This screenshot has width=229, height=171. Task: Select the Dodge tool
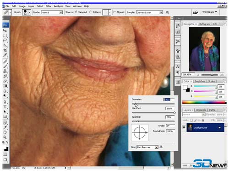tap(5, 96)
